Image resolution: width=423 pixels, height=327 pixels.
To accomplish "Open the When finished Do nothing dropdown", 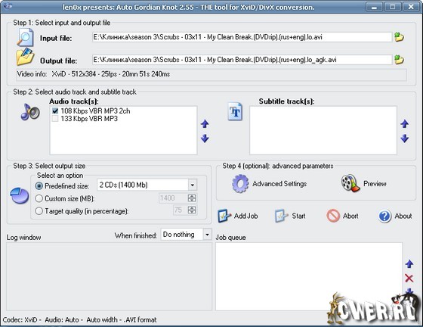I will pos(207,235).
